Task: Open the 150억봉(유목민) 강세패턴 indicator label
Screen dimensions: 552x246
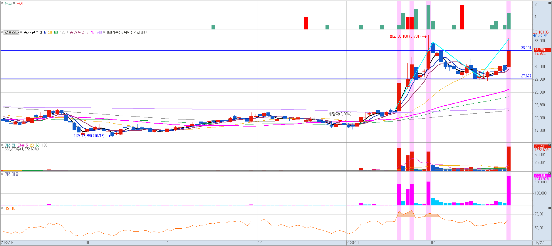Action: 127,32
